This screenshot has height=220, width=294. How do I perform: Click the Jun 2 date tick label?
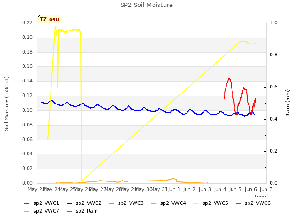pyautogui.click(x=189, y=189)
